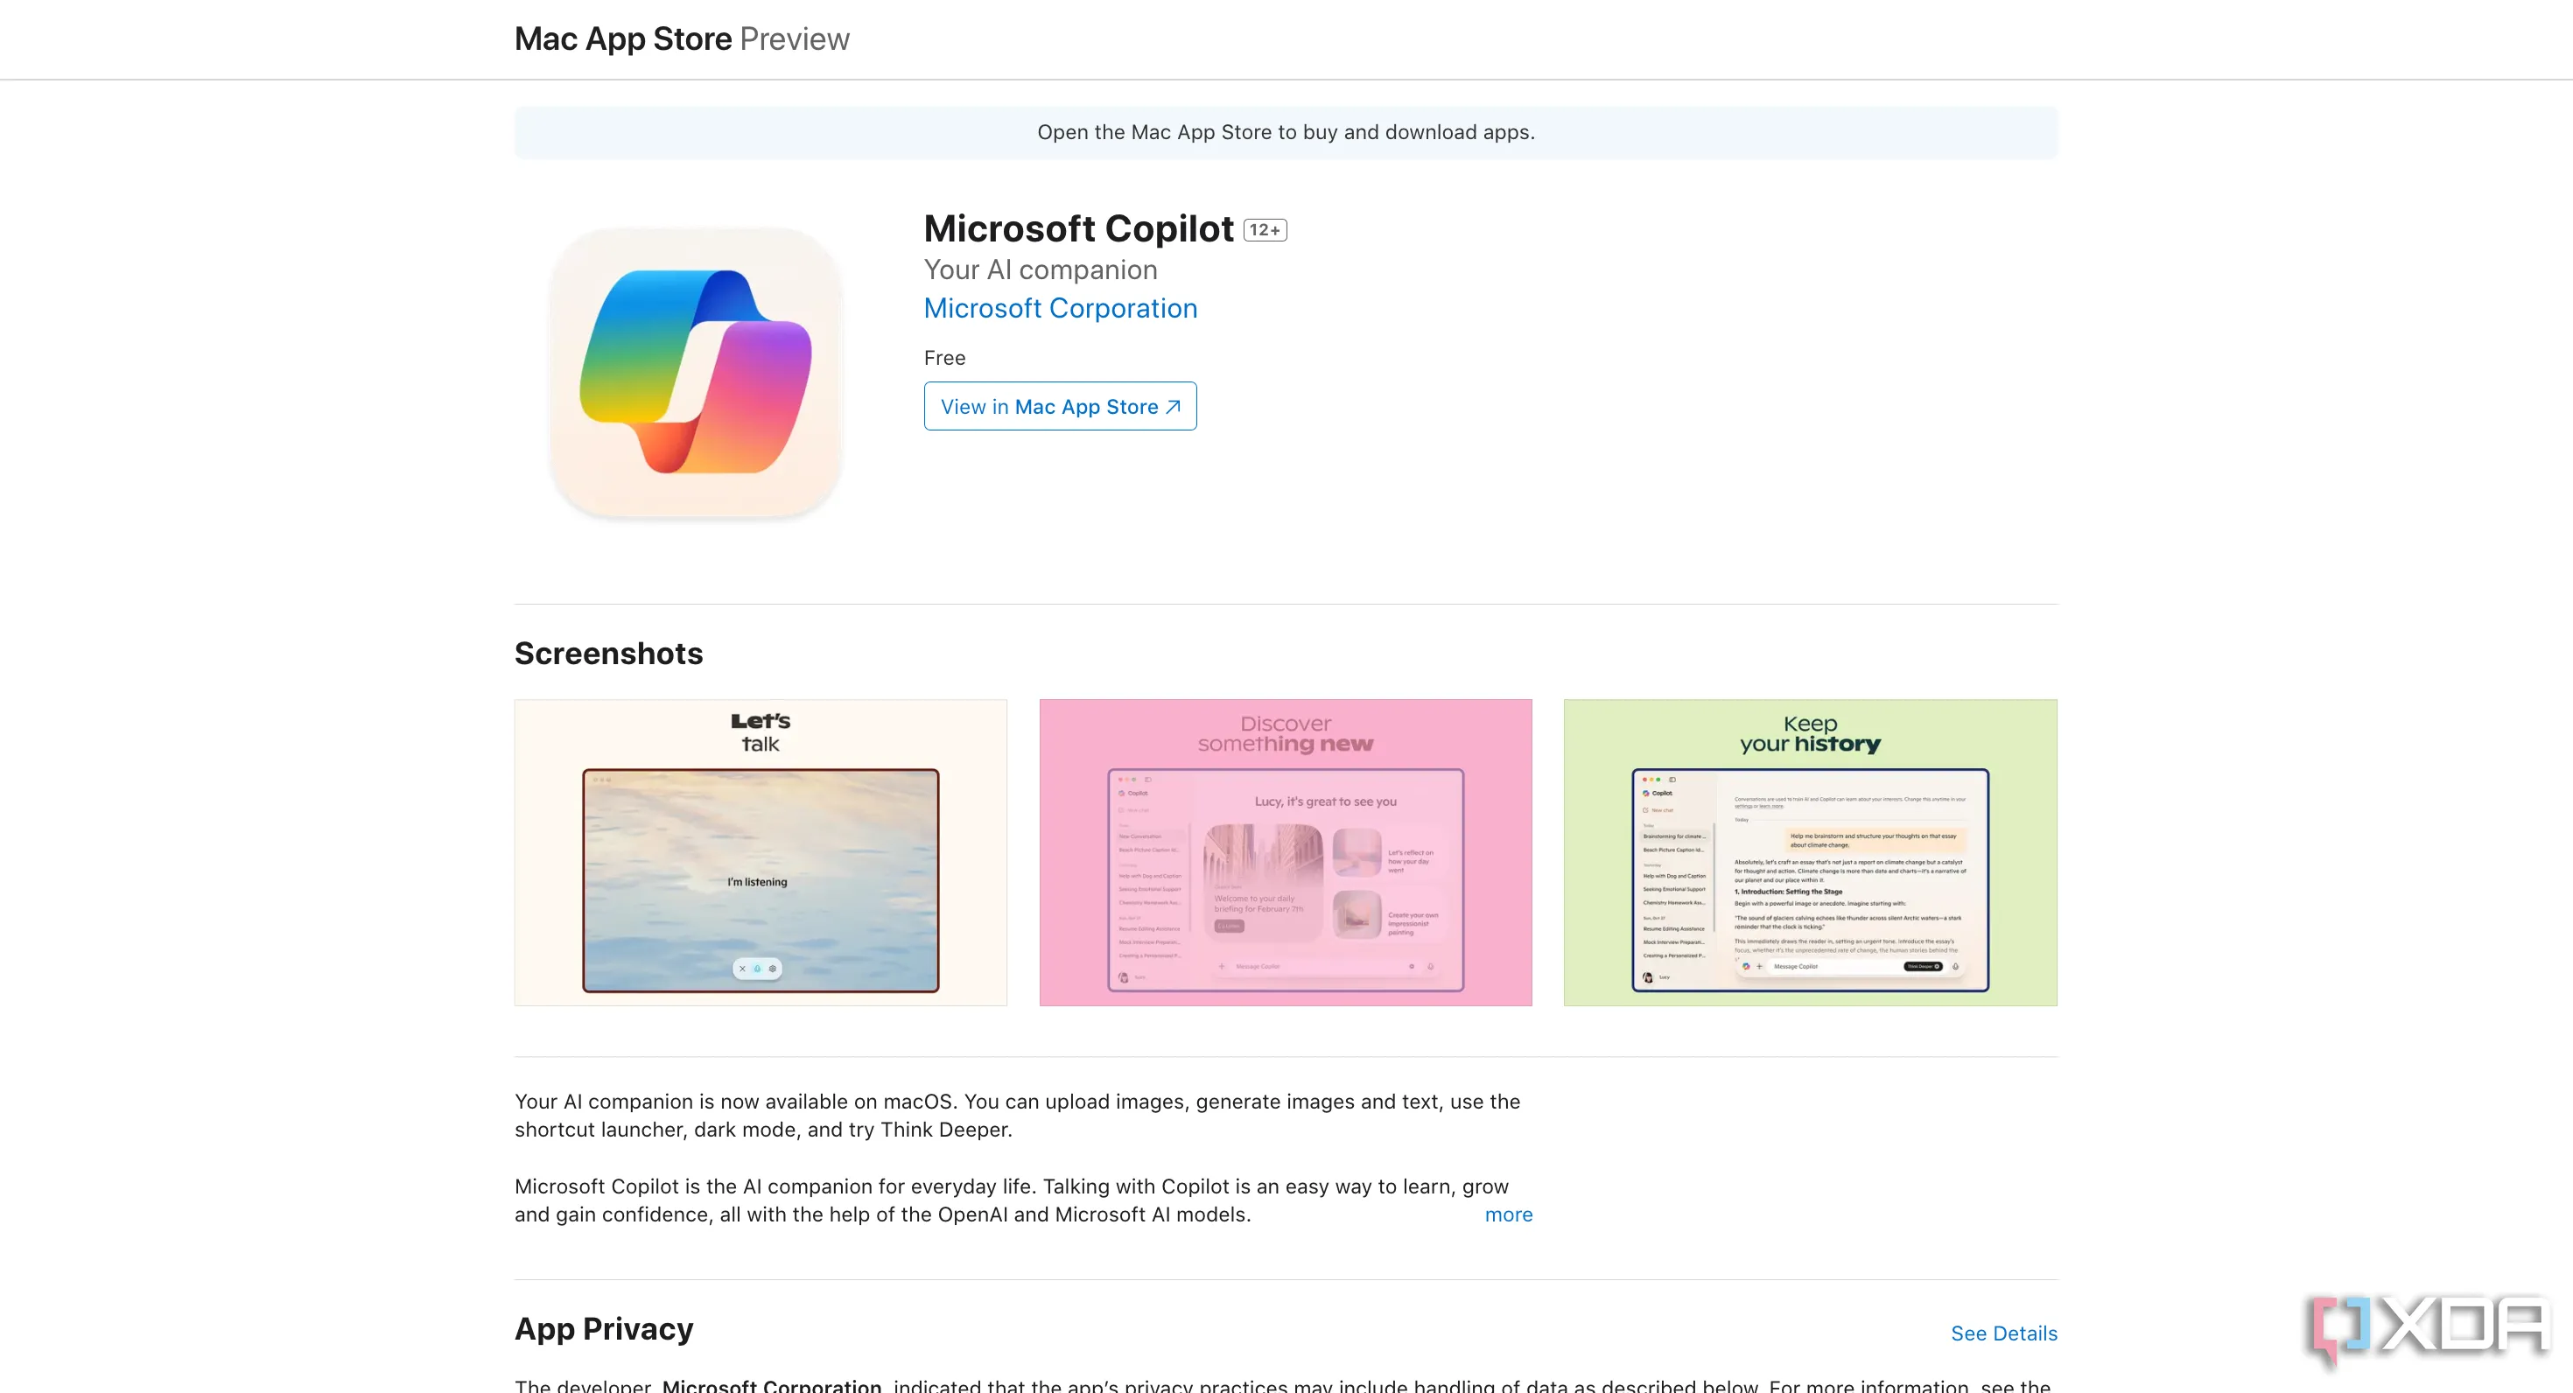The image size is (2573, 1393).
Task: Click the Your AI companion subtitle
Action: [x=1040, y=269]
